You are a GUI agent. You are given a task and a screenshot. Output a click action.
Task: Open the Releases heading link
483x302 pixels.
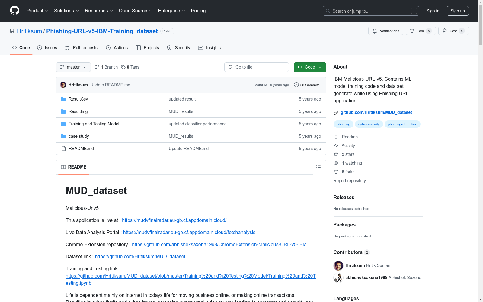[344, 197]
